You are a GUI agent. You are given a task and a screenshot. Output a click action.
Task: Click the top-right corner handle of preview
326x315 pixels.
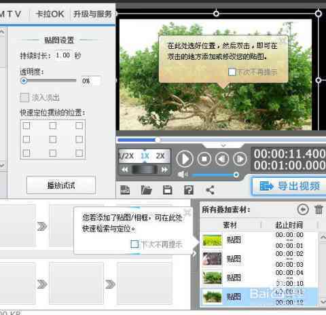[x=319, y=14]
